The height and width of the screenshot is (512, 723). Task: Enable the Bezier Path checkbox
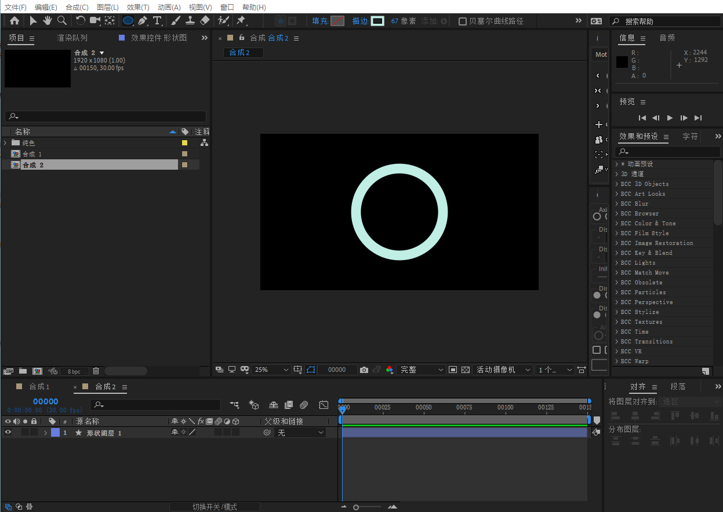462,21
